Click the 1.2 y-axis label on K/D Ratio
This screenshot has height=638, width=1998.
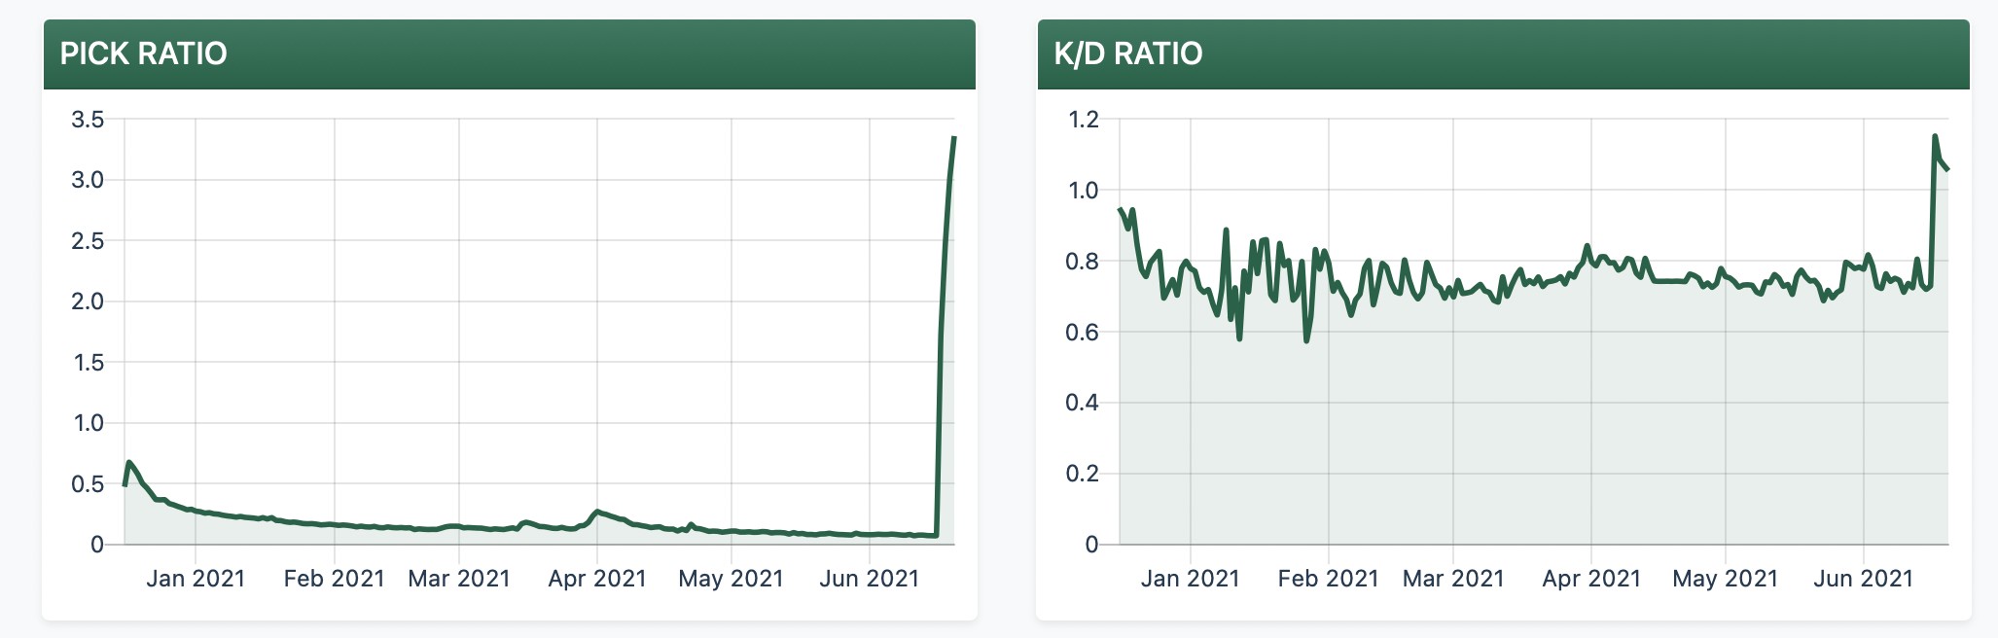point(1083,120)
